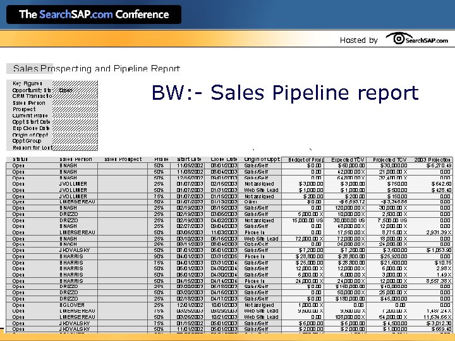Click the $3,012.30 projection value

pyautogui.click(x=439, y=323)
